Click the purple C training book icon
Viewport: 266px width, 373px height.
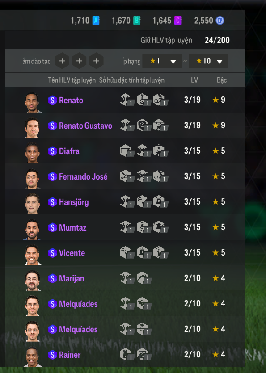click(x=178, y=21)
